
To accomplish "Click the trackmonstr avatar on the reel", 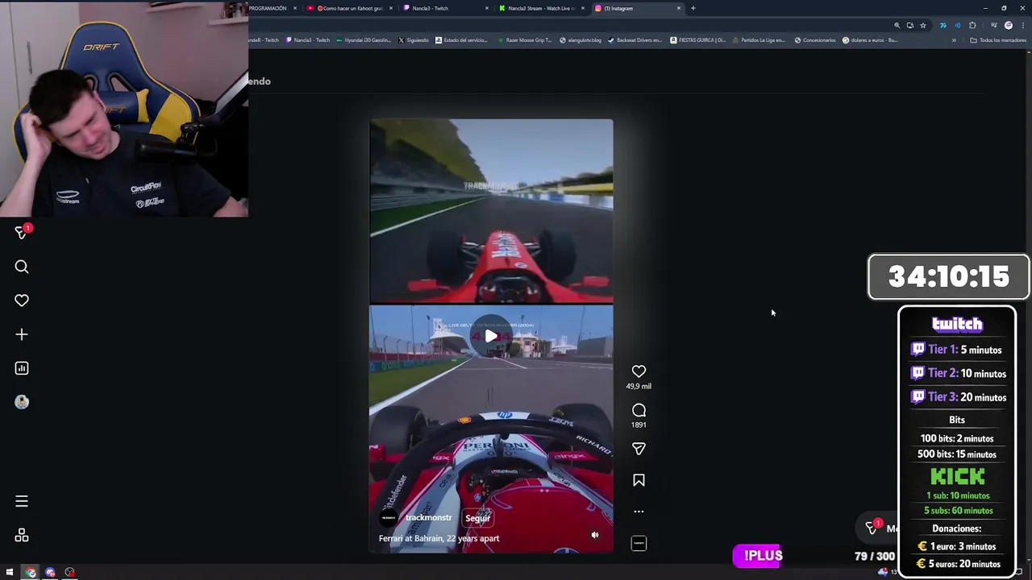I will pyautogui.click(x=389, y=518).
